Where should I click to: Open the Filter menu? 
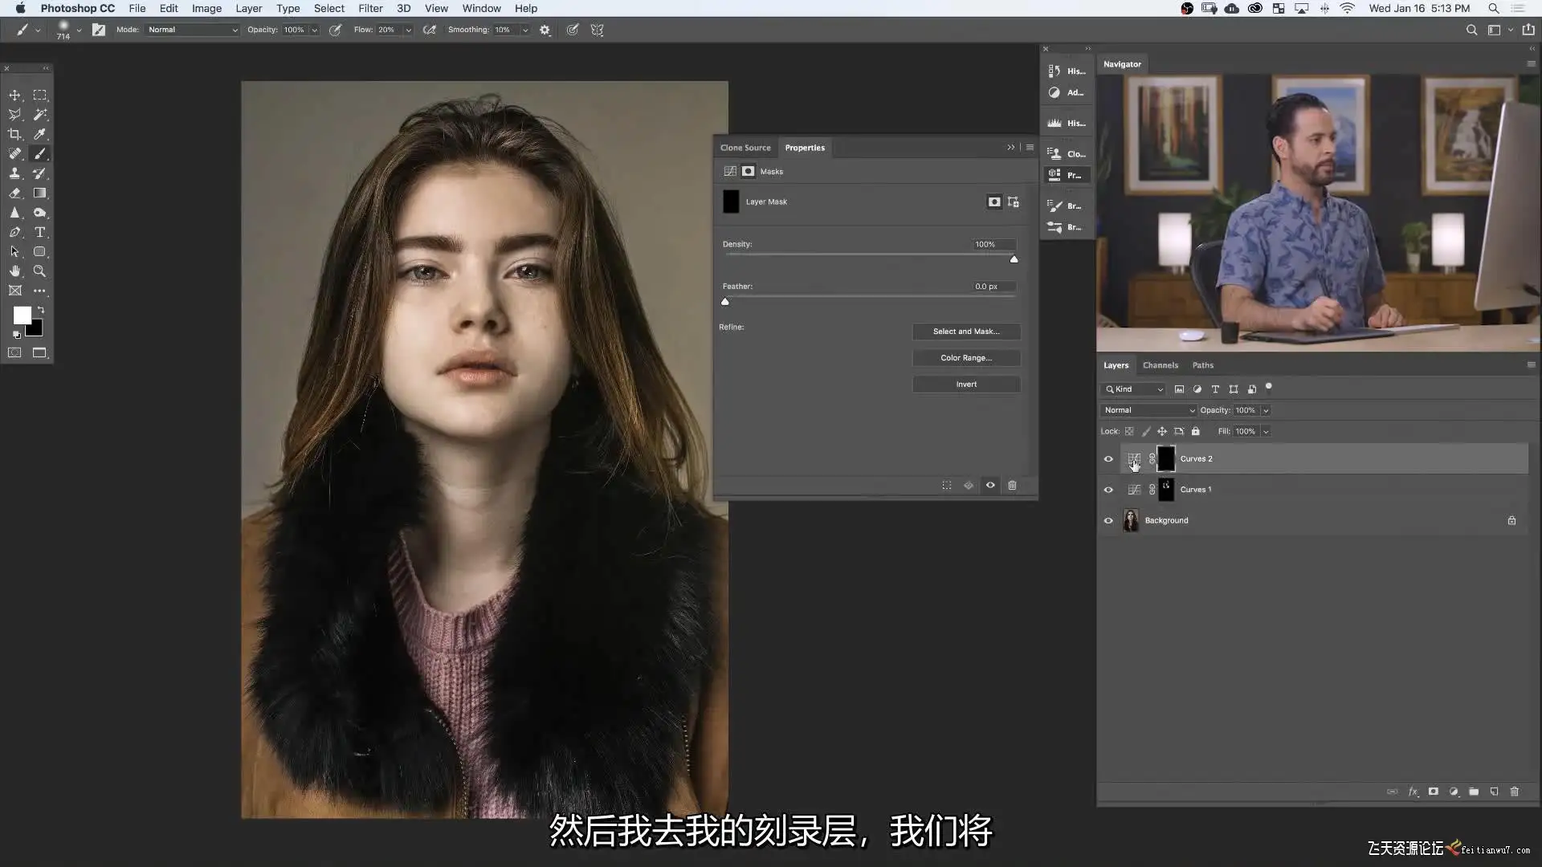[369, 8]
